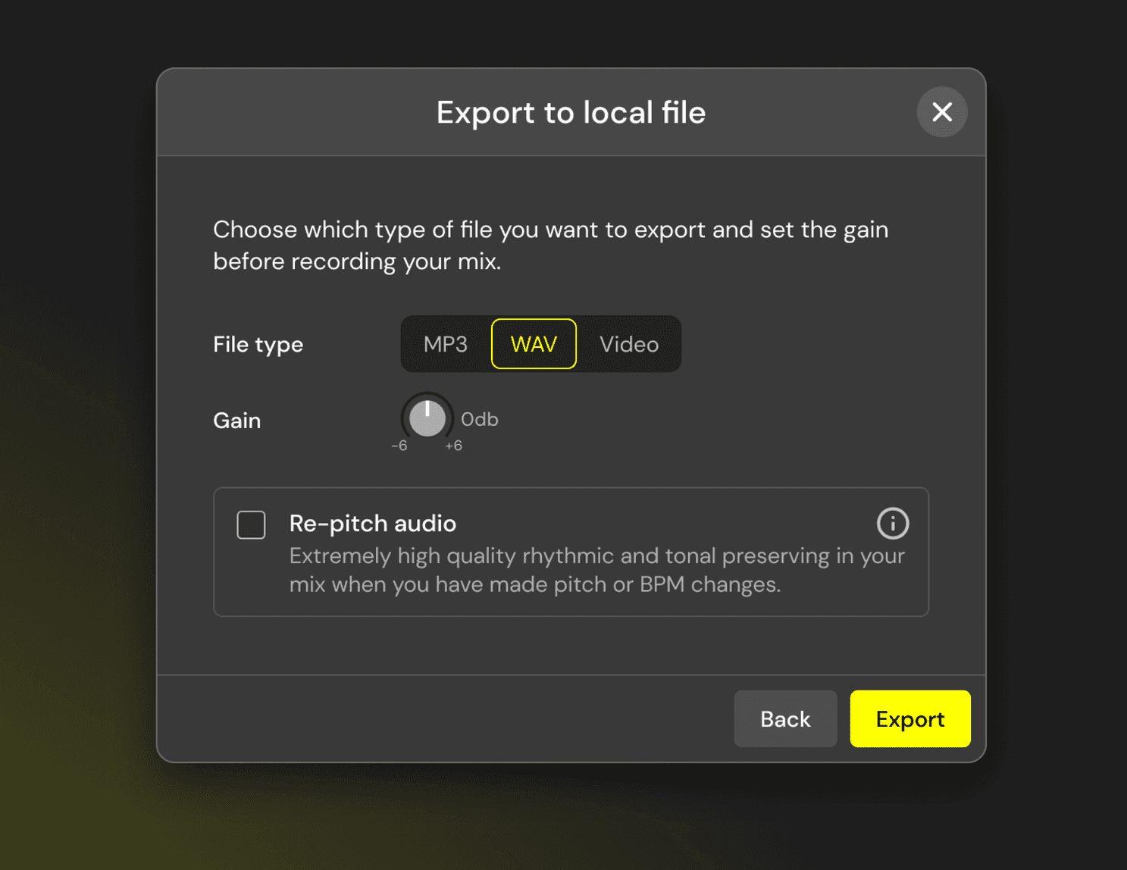Enable the Re-pitch audio checkbox
1127x870 pixels.
click(251, 524)
